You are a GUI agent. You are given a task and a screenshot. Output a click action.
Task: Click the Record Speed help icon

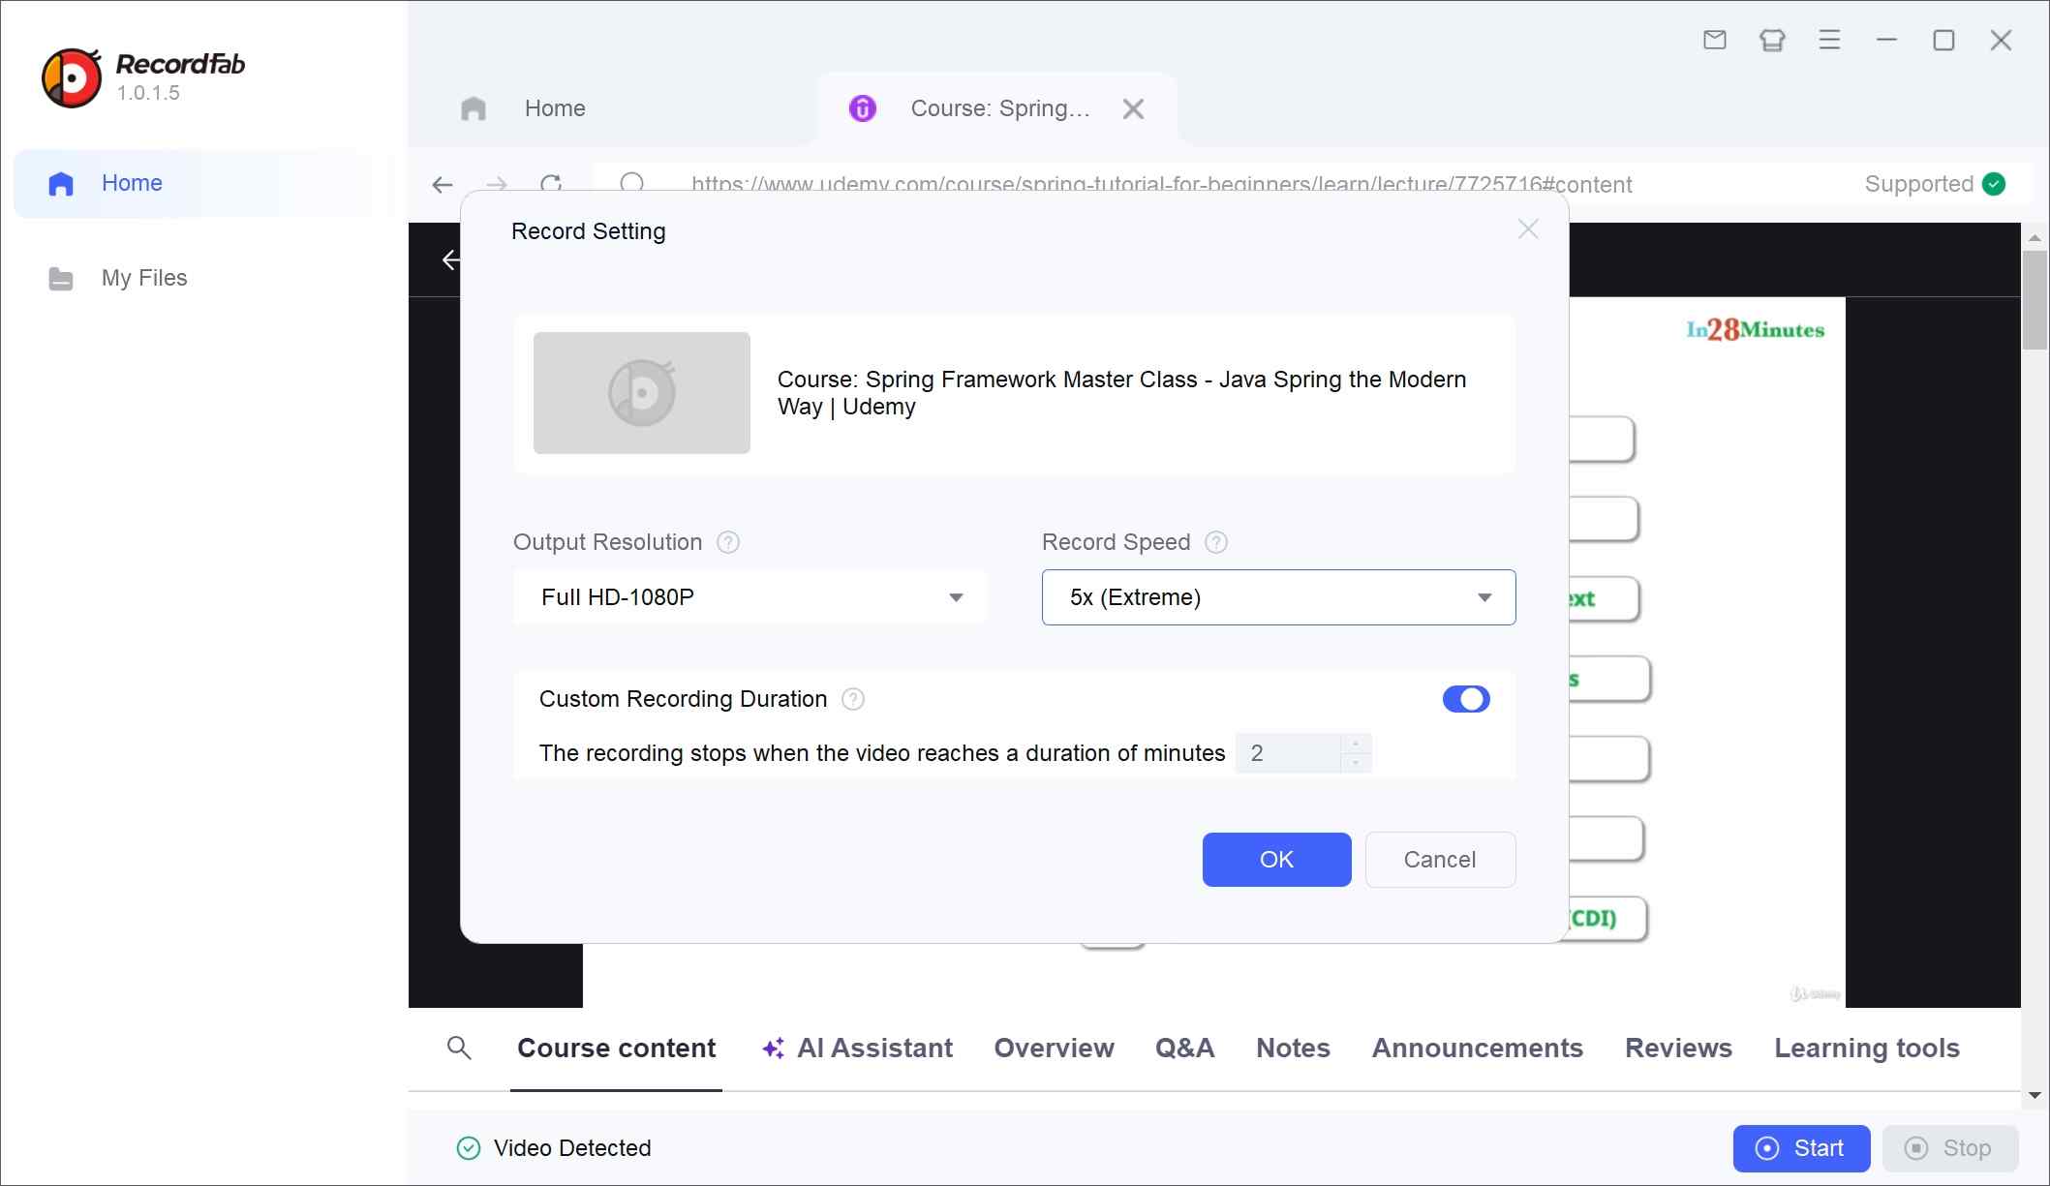point(1216,542)
